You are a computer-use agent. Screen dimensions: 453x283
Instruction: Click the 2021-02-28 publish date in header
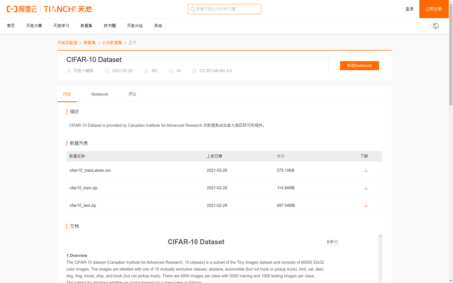pos(122,71)
